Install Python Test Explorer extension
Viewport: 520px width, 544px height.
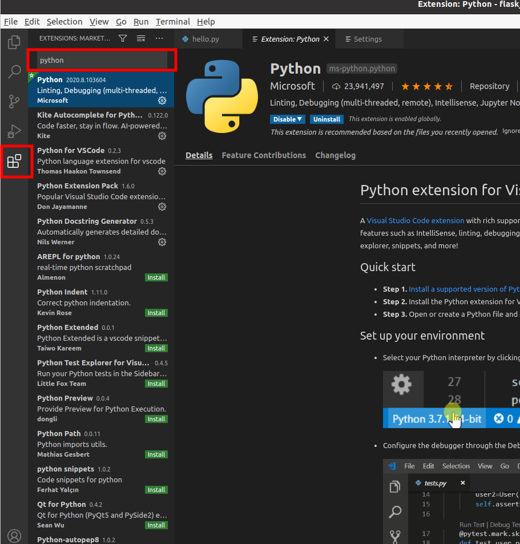[156, 384]
